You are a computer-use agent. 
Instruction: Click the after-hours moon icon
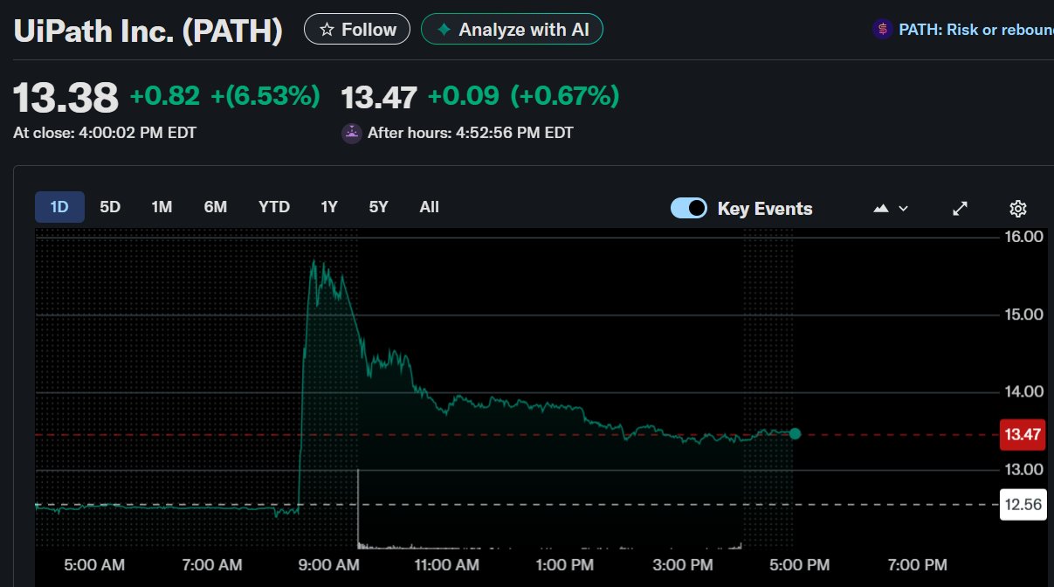351,134
